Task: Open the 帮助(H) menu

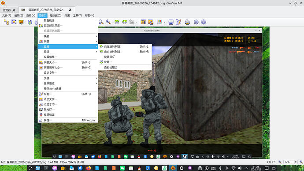Action: 89,15
